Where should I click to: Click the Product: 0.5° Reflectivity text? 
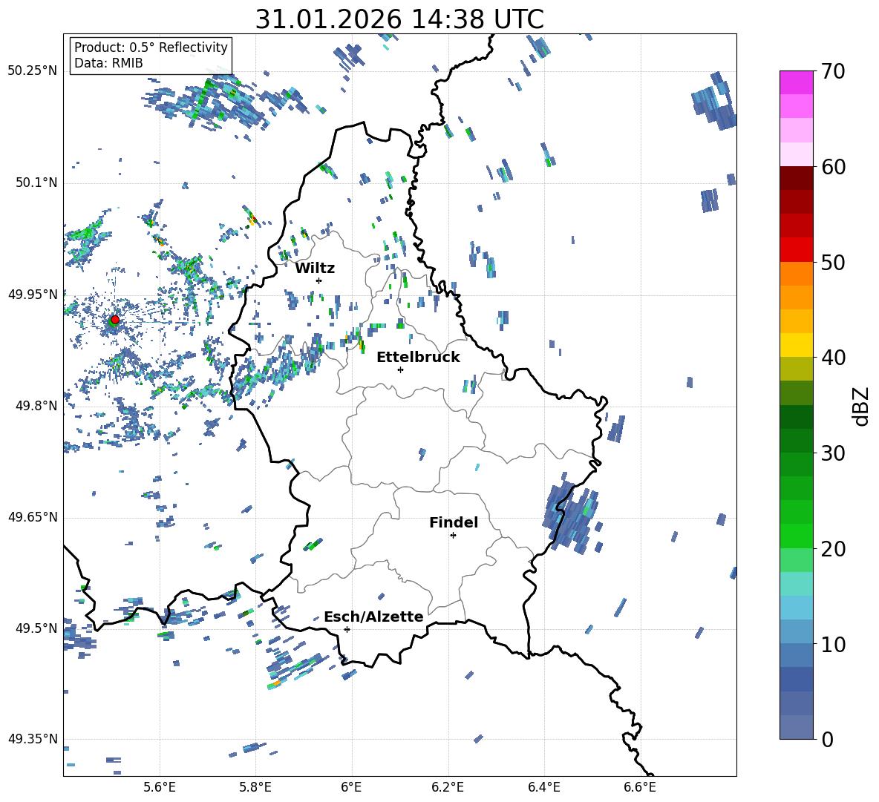coord(151,47)
